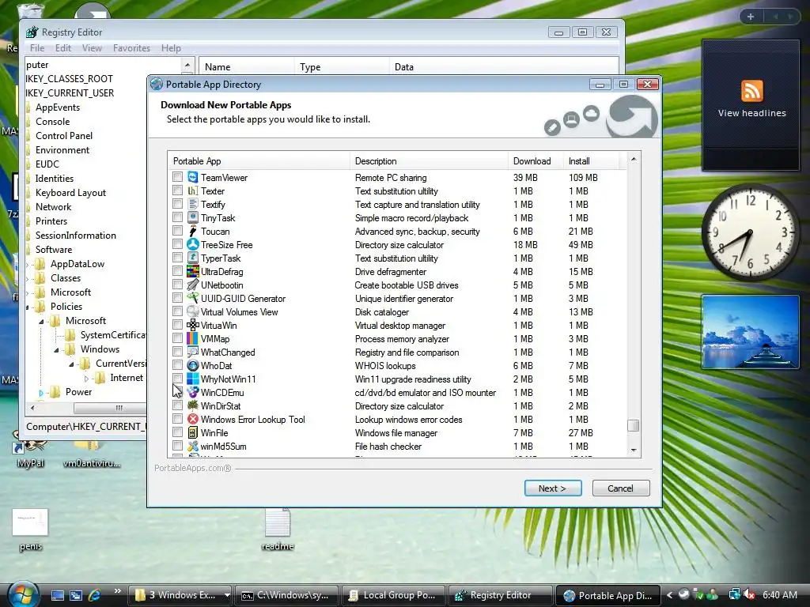Click the app list scroll down arrow
This screenshot has height=607, width=810.
tap(634, 451)
